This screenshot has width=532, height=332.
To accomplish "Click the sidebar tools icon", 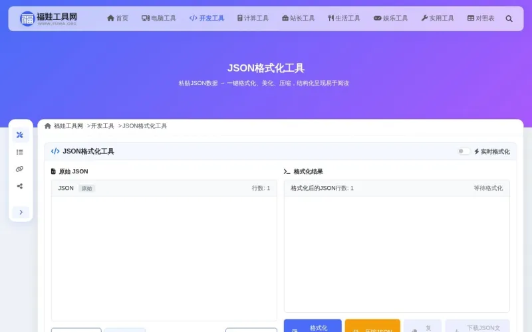I will click(x=20, y=135).
